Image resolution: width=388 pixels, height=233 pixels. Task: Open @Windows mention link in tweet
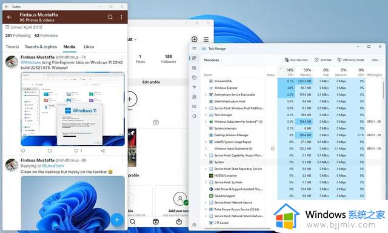(x=31, y=62)
